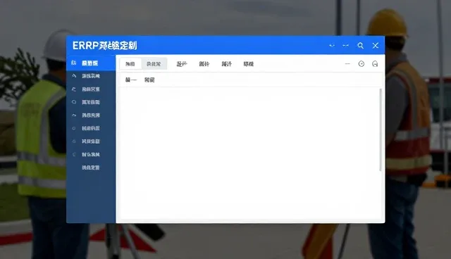Switch to the first tab right of the segmented switcher
Viewport: 451px width, 259px height.
182,64
